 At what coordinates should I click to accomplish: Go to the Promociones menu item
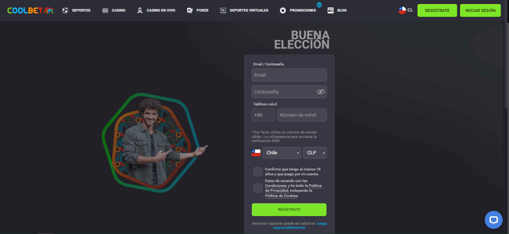303,10
